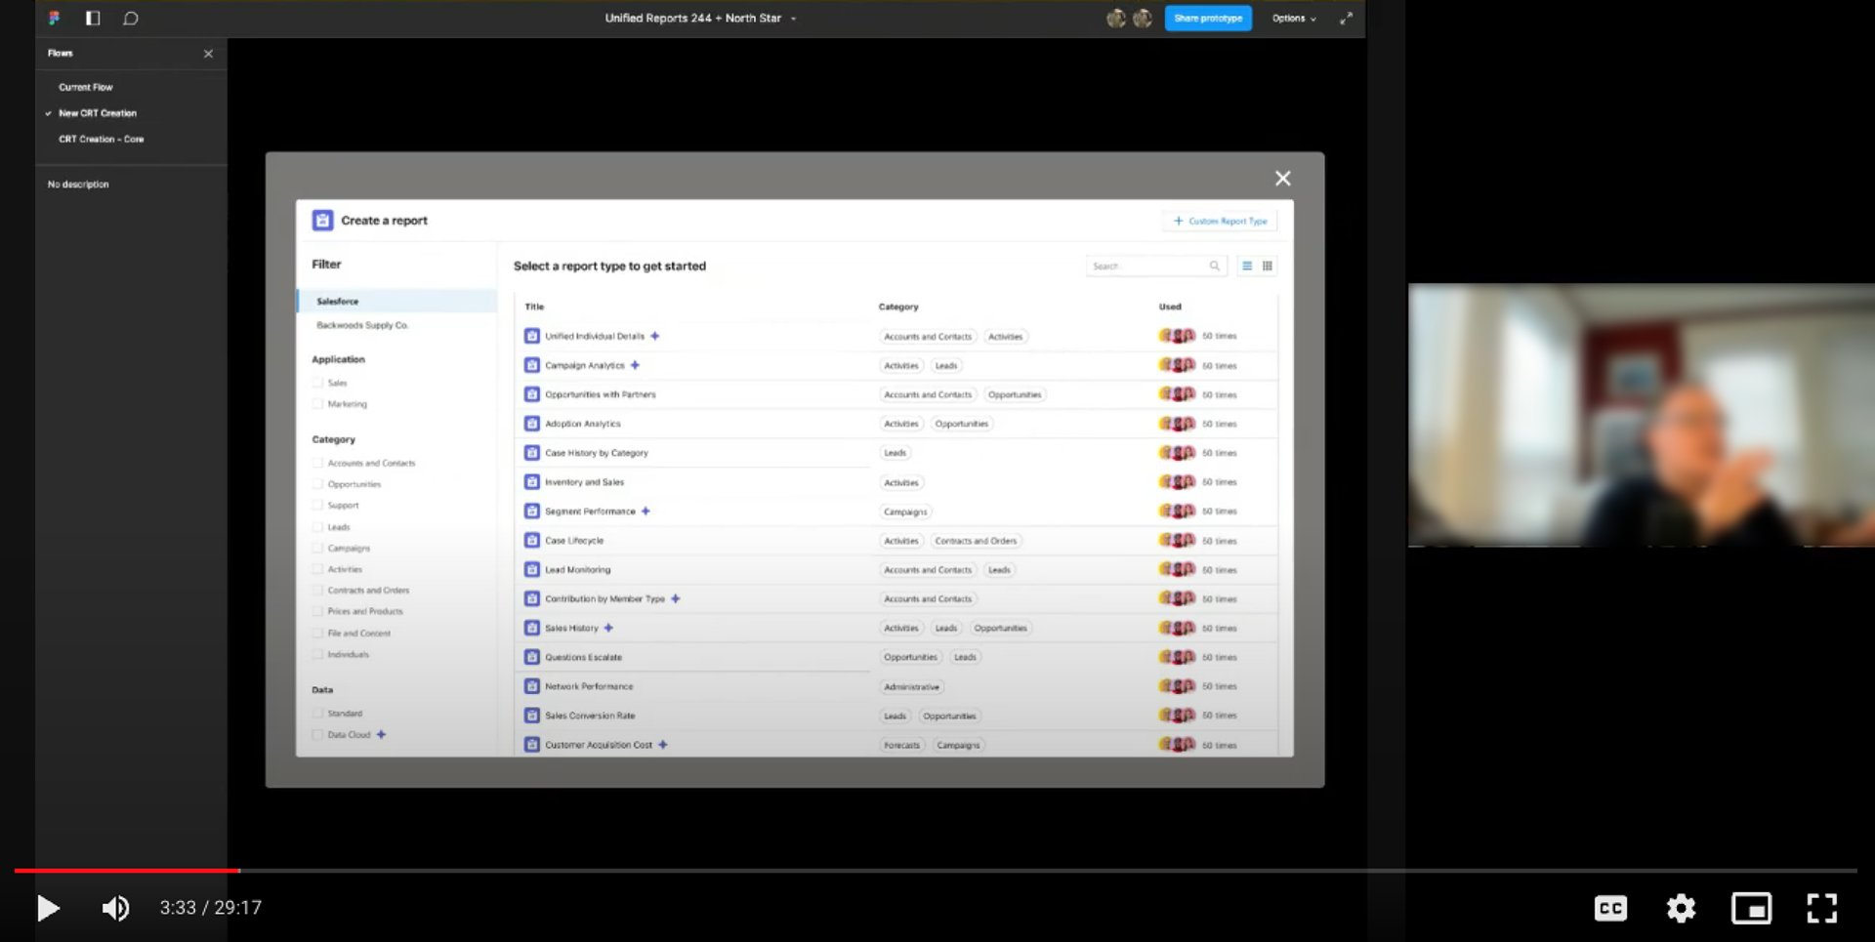Enter video fullscreen mode

(1821, 908)
